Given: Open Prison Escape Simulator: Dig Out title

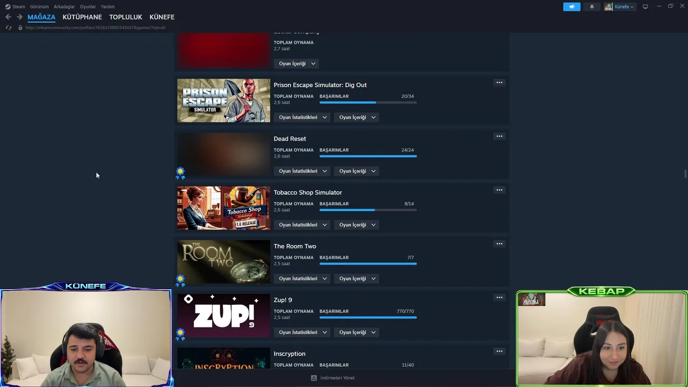Looking at the screenshot, I should (x=320, y=85).
